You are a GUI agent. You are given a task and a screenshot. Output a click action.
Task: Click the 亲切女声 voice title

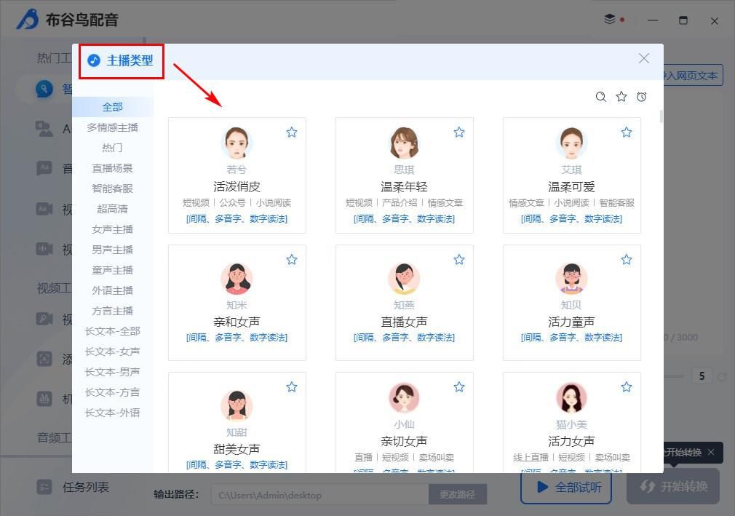[404, 441]
